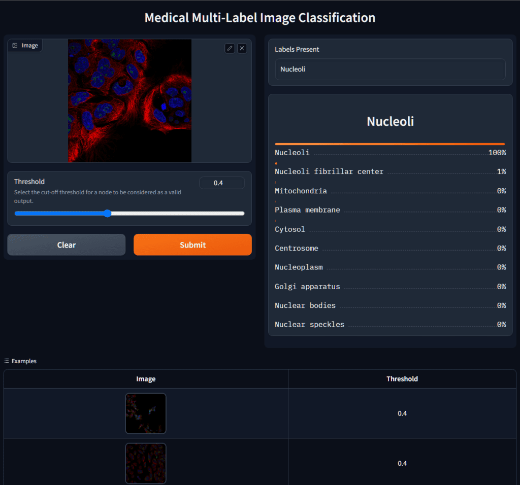Click the displayed microscopy image preview
Image resolution: width=520 pixels, height=485 pixels.
tap(129, 101)
